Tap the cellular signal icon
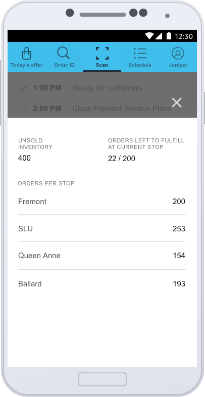205x397 pixels. pos(159,36)
